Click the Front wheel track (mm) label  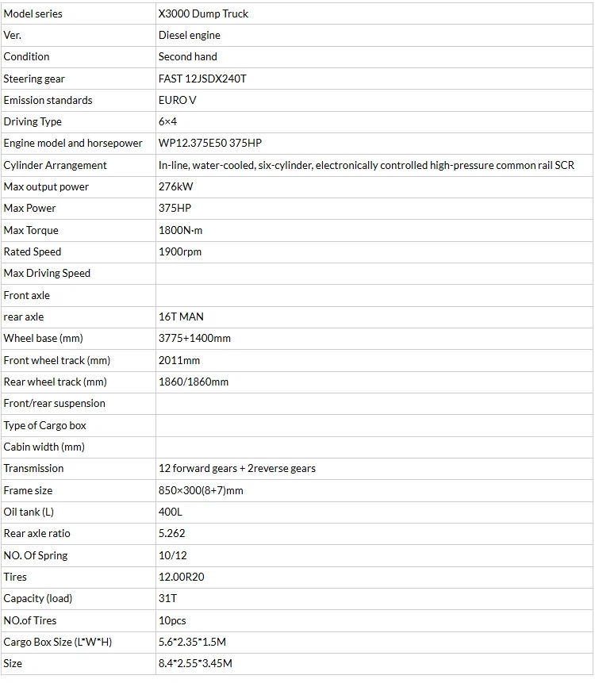point(56,360)
